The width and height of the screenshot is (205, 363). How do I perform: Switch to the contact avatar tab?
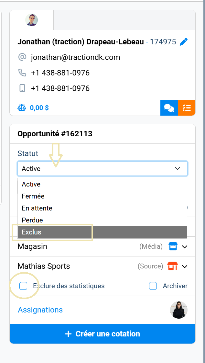pyautogui.click(x=31, y=20)
